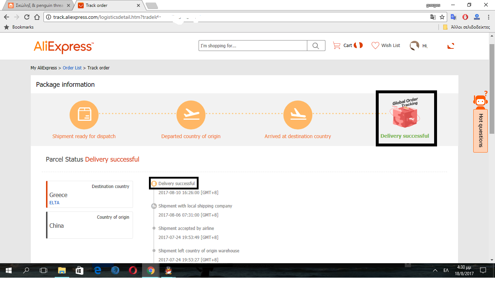The height and width of the screenshot is (282, 495).
Task: Click the user avatar picture
Action: pyautogui.click(x=414, y=46)
